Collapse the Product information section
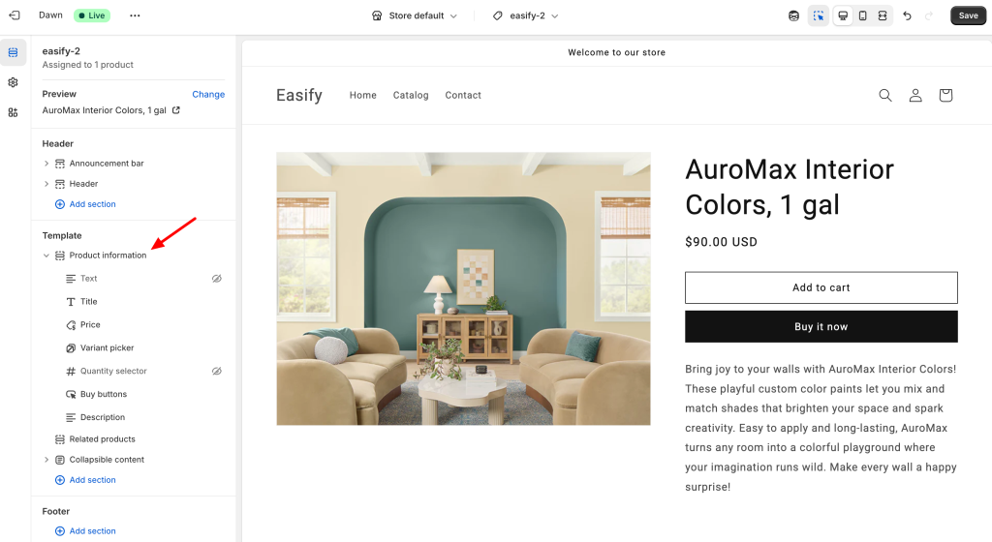This screenshot has width=992, height=542. pos(46,256)
